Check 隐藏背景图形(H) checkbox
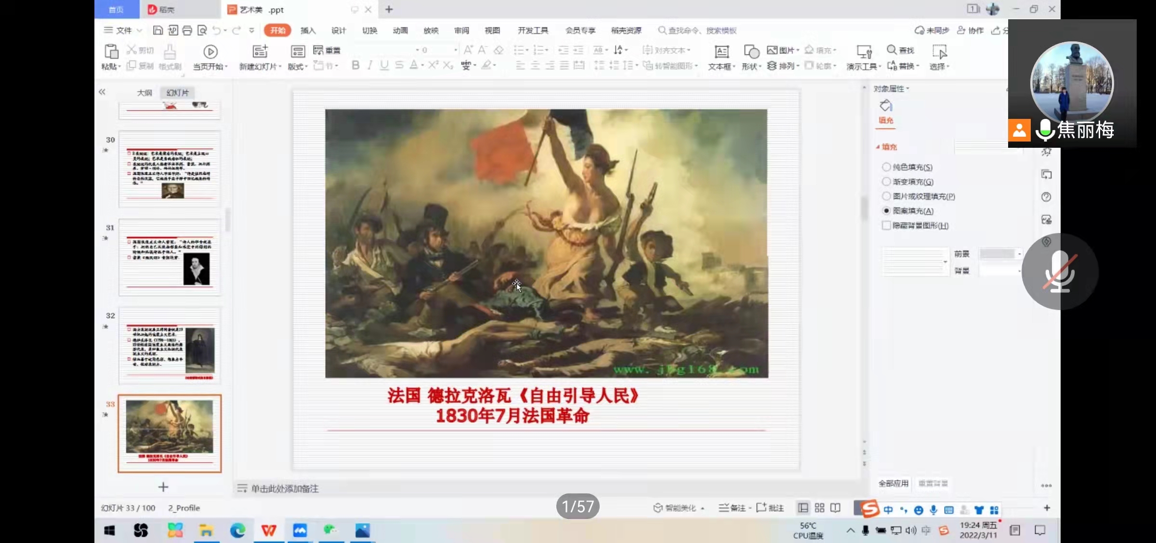Image resolution: width=1156 pixels, height=543 pixels. pyautogui.click(x=886, y=225)
